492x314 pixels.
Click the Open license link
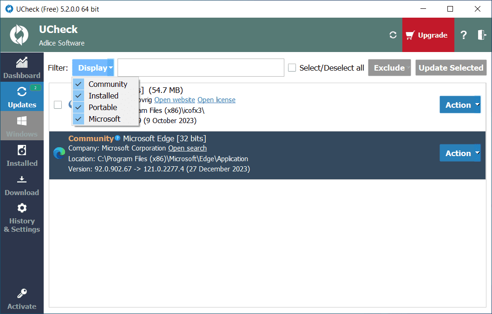click(216, 100)
